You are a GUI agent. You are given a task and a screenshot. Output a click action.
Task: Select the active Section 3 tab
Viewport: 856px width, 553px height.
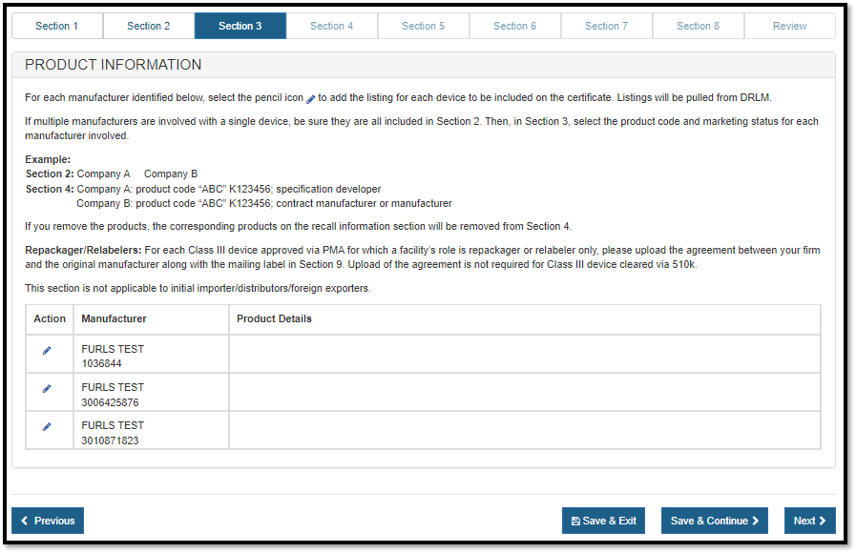pos(240,26)
